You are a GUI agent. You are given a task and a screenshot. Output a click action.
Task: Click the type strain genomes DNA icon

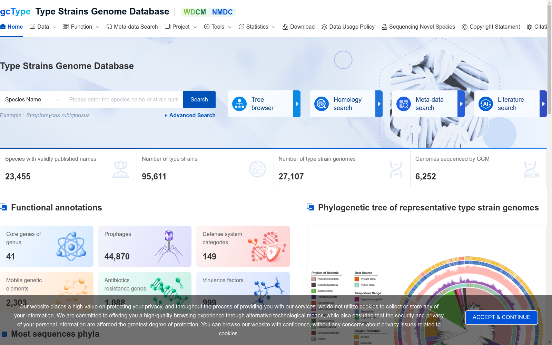[396, 169]
